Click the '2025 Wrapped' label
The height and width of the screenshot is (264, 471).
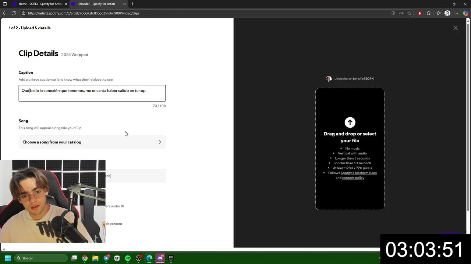tap(75, 55)
